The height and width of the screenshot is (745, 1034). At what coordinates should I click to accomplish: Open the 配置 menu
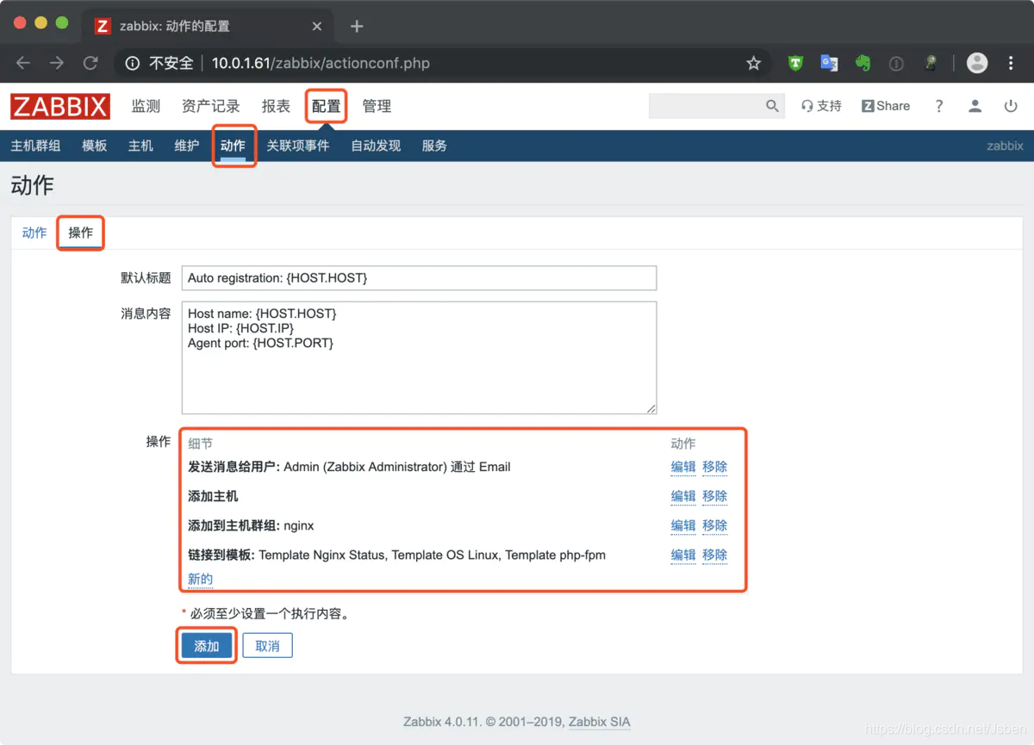[x=327, y=106]
